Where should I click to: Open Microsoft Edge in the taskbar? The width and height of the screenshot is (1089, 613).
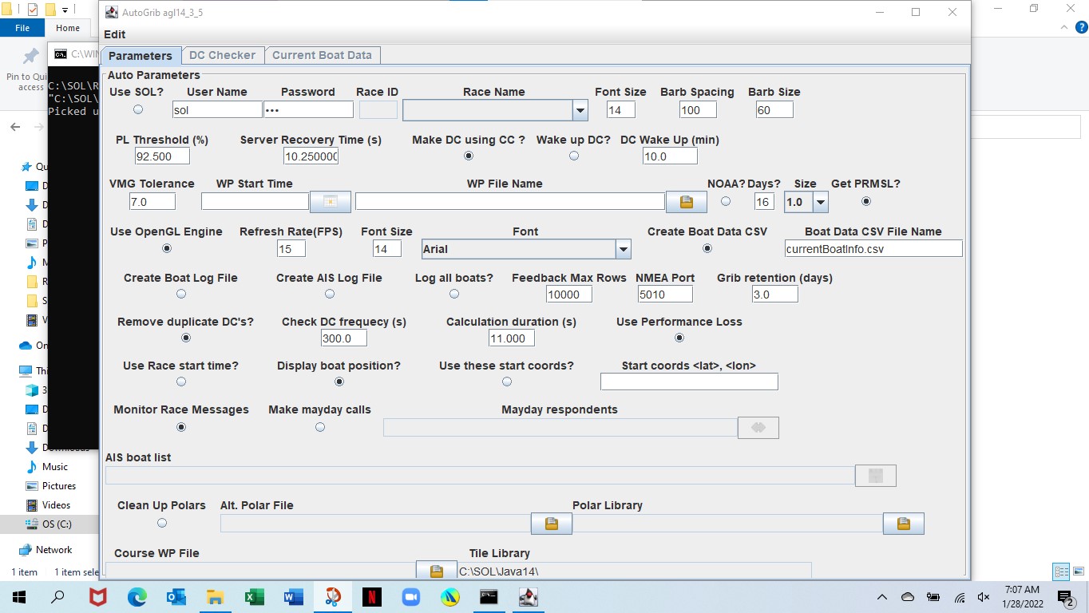coord(137,596)
